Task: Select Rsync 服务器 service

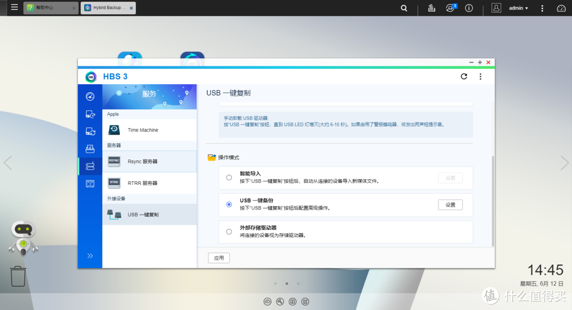Action: 149,162
